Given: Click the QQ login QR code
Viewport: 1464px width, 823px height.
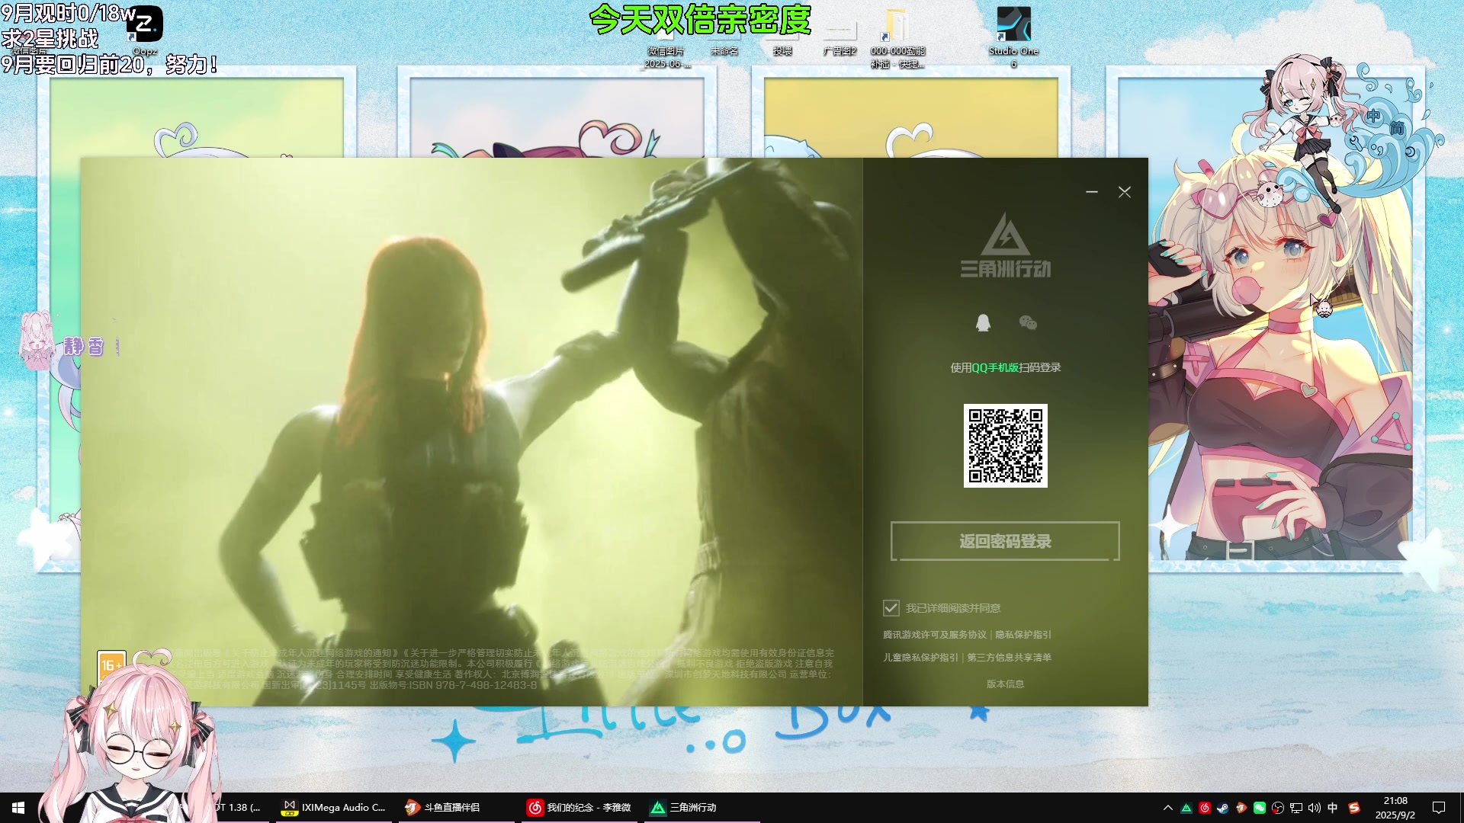Looking at the screenshot, I should [x=1005, y=446].
